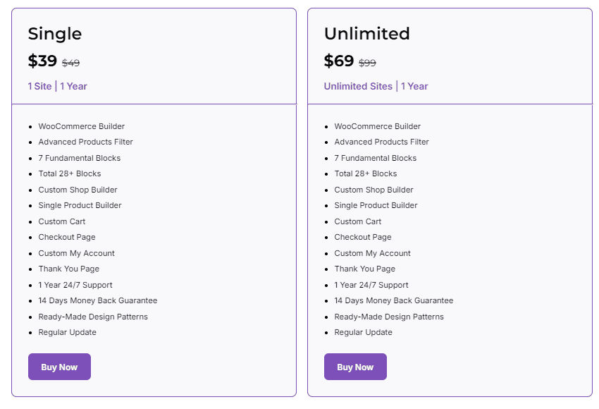Click the Buy Now button under Unlimited plan

355,367
